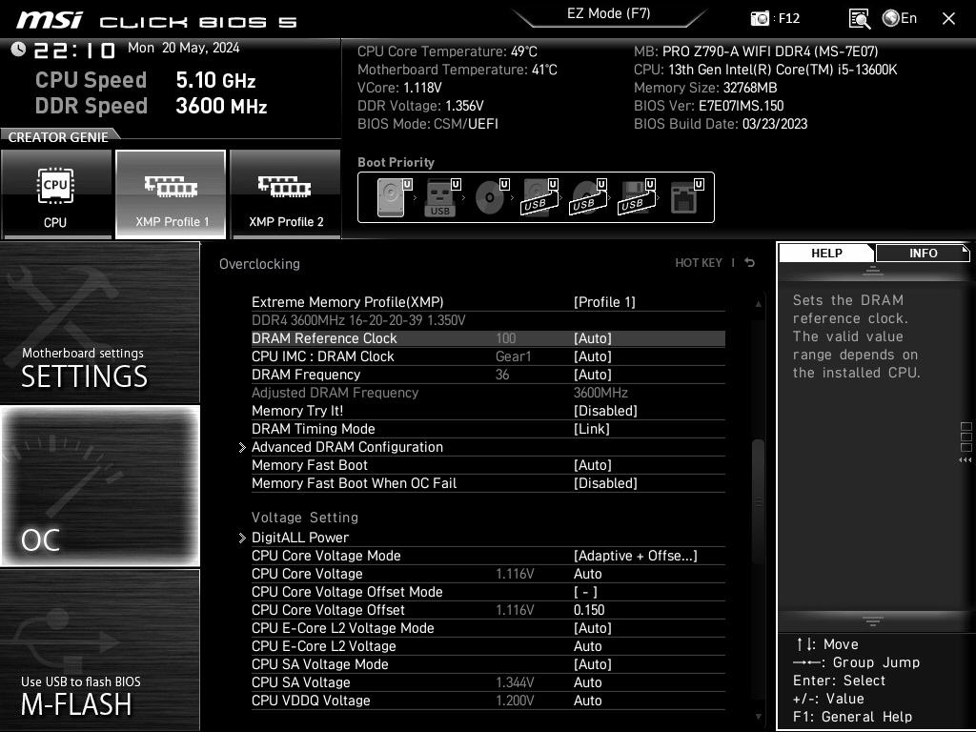Open the OC overclocking section
The height and width of the screenshot is (732, 976).
pos(99,486)
